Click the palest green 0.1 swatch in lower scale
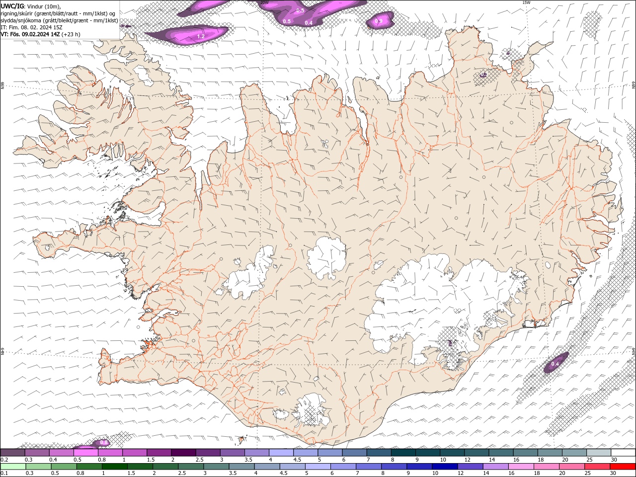636x477 pixels. [x=13, y=467]
